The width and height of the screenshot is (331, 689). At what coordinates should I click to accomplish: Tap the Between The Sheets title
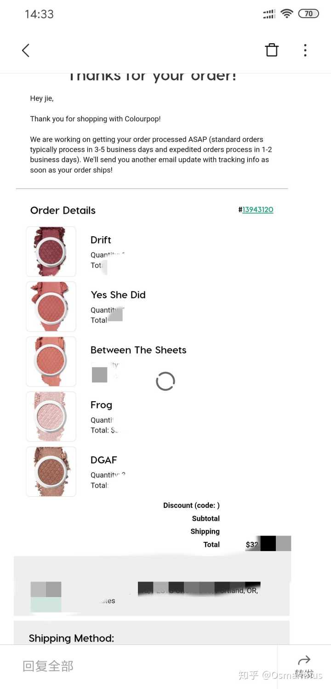coord(138,350)
